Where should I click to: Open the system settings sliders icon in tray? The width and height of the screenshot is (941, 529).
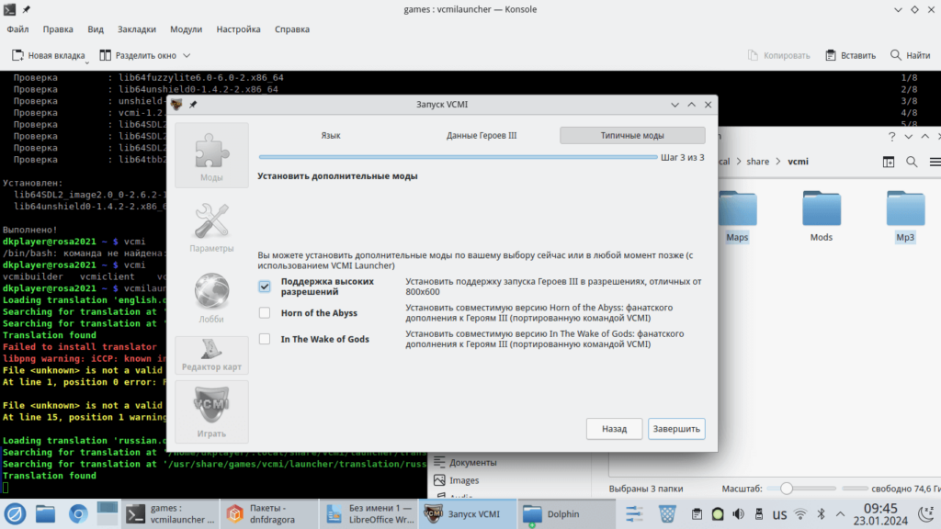click(x=634, y=514)
